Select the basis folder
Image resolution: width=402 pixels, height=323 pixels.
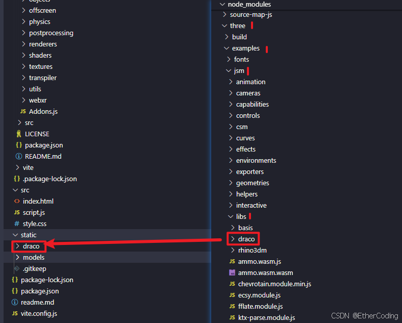point(245,228)
